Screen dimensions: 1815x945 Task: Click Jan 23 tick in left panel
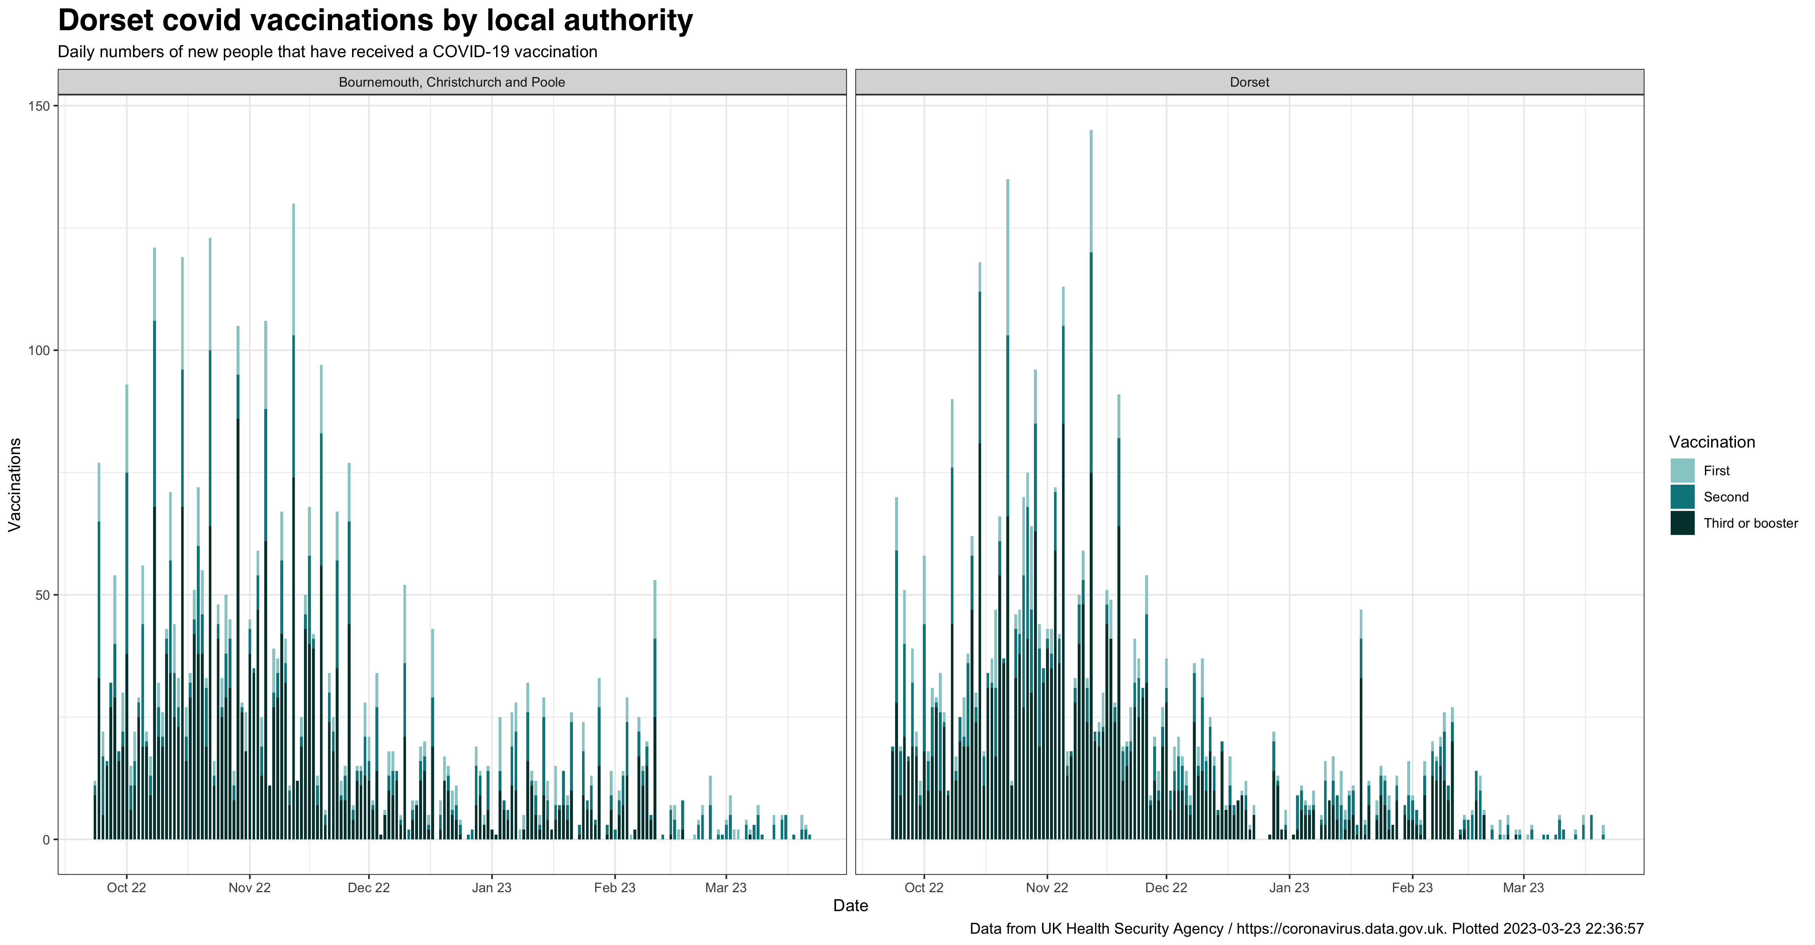click(491, 888)
